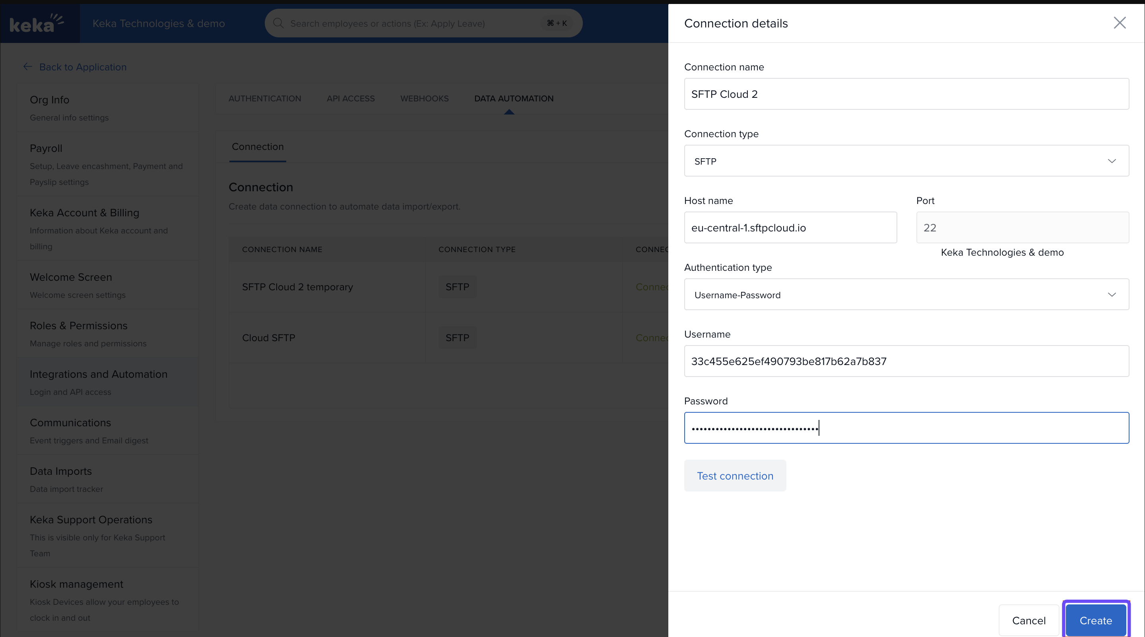
Task: Open the Authentication type dropdown
Action: [906, 295]
